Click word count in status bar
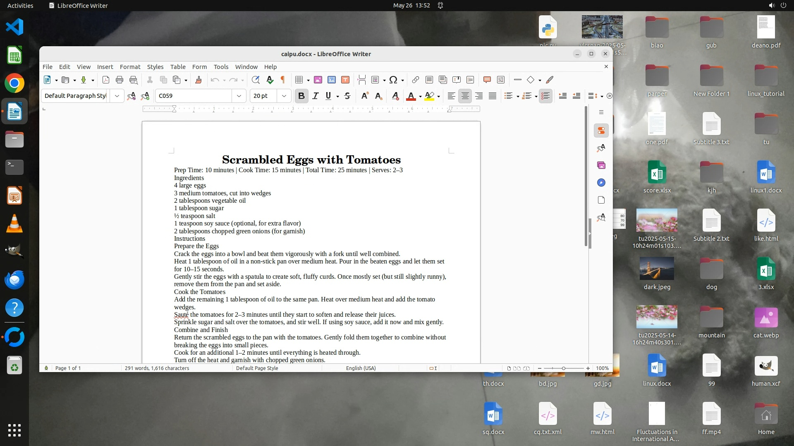 157,368
